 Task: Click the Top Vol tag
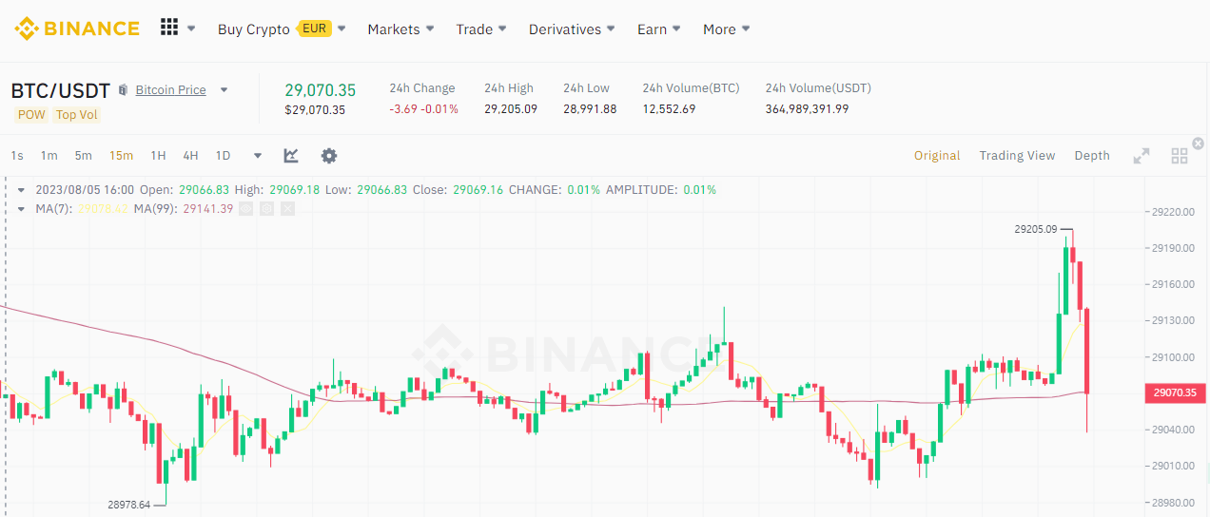point(76,115)
